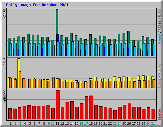Click the red KBytes bar for day 17

coord(86,108)
